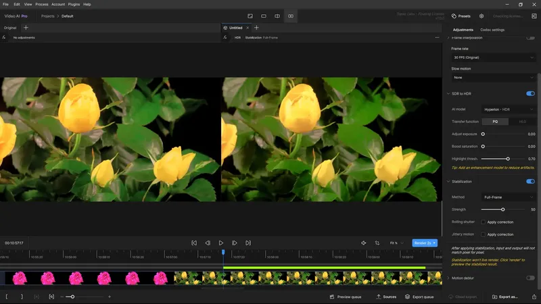
Task: Enable the Motion deblur toggle
Action: [x=530, y=278]
